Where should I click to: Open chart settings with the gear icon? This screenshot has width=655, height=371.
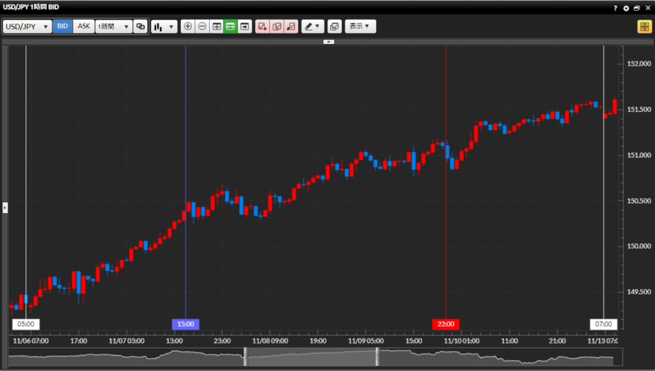(626, 8)
